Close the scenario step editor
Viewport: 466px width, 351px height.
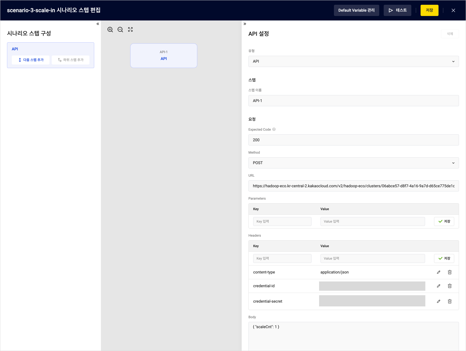tap(453, 10)
